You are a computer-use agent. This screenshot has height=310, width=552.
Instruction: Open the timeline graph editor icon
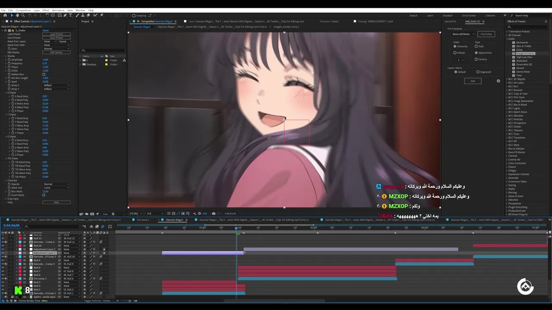click(110, 226)
